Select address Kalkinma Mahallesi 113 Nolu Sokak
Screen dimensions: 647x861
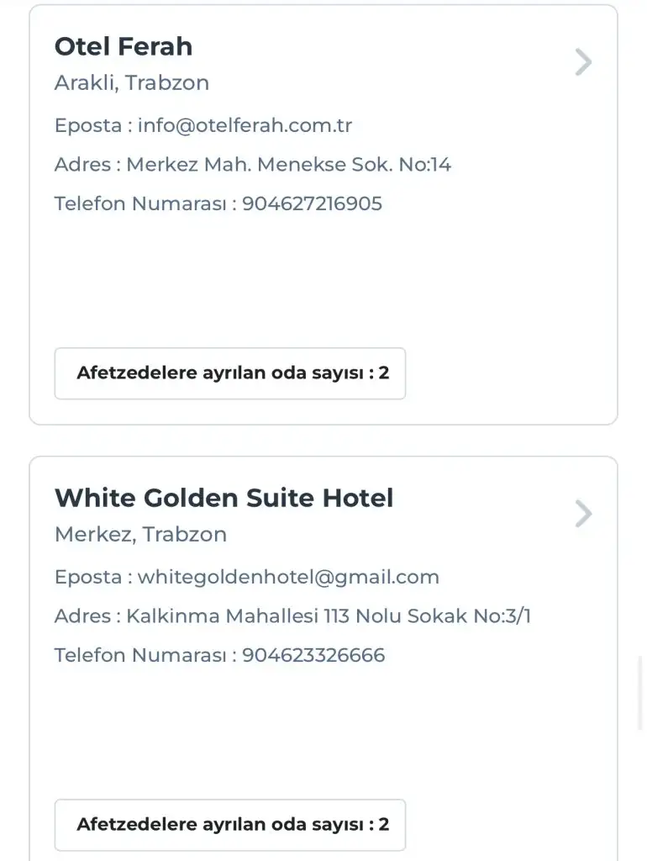(329, 616)
